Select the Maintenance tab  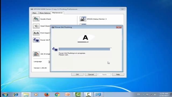click(x=57, y=13)
